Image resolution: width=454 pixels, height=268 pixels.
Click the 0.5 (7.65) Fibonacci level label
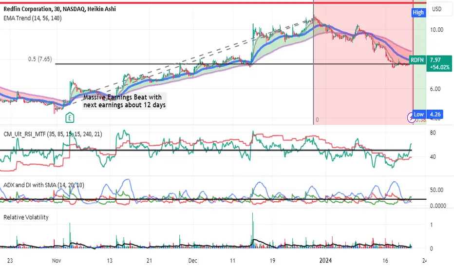point(40,59)
